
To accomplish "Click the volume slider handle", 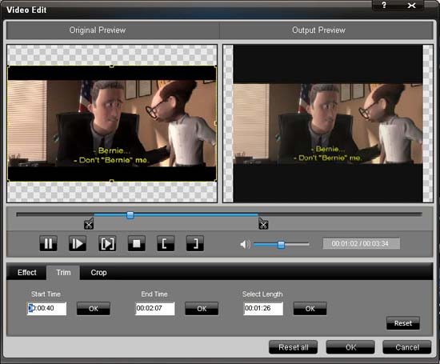I will pyautogui.click(x=281, y=245).
